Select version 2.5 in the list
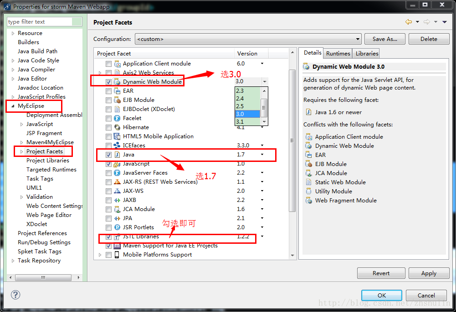The height and width of the screenshot is (312, 456). click(x=247, y=106)
